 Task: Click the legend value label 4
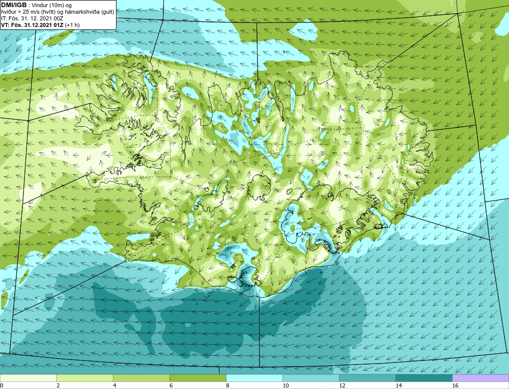115,385
